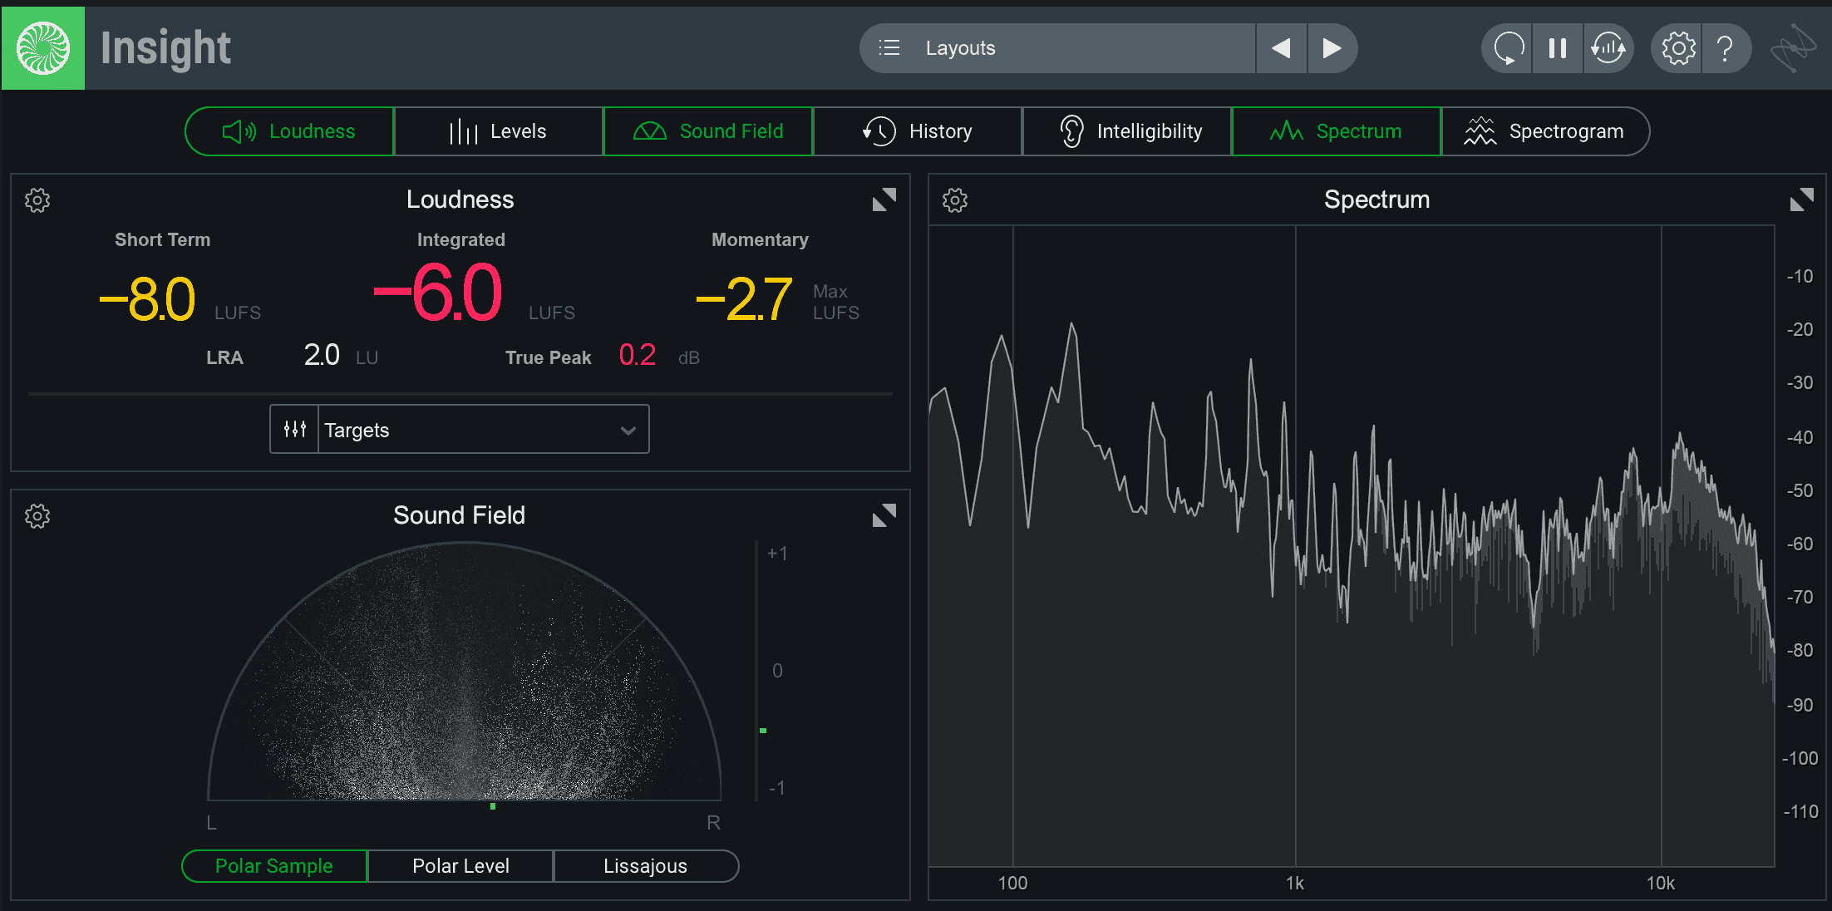Screen dimensions: 1832x911
Task: Pause metering with the pause button
Action: pos(1558,48)
